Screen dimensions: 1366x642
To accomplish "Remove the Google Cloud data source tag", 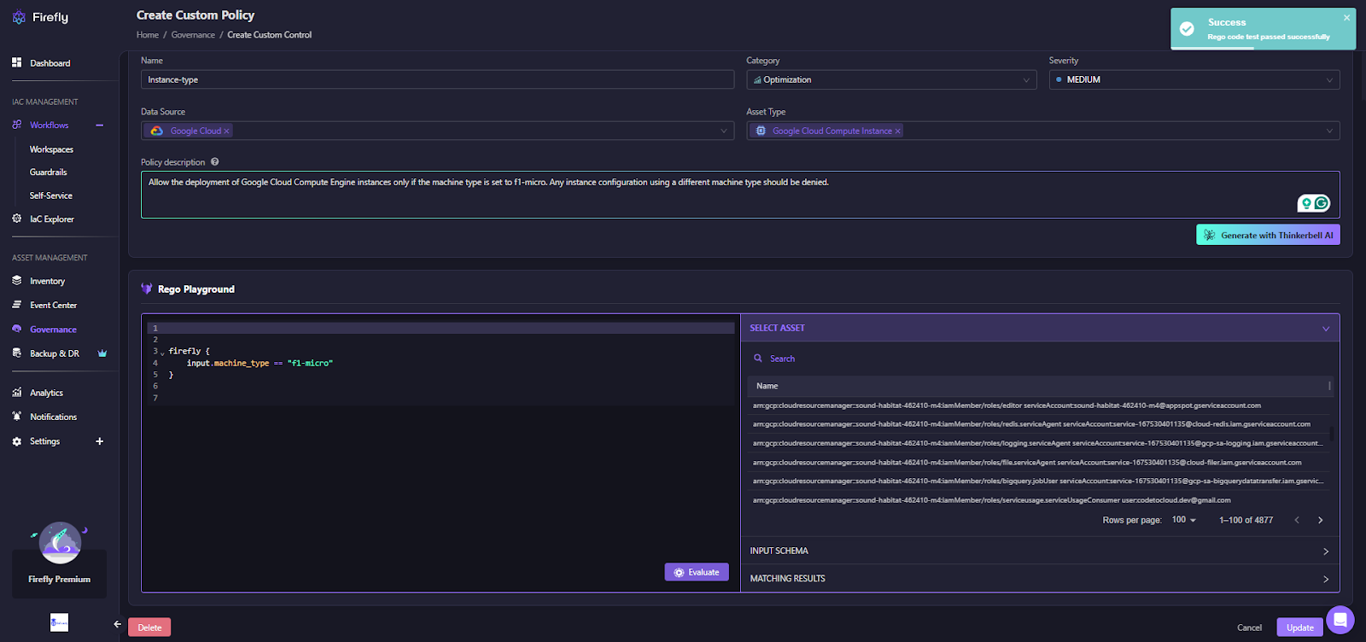I will pos(226,131).
